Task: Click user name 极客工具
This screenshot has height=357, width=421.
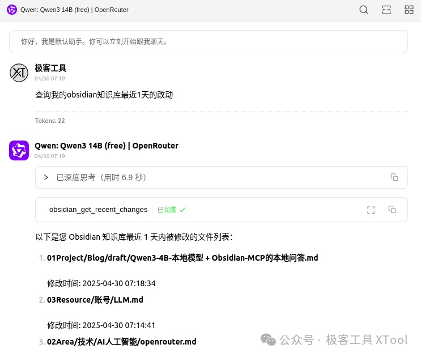Action: 50,68
